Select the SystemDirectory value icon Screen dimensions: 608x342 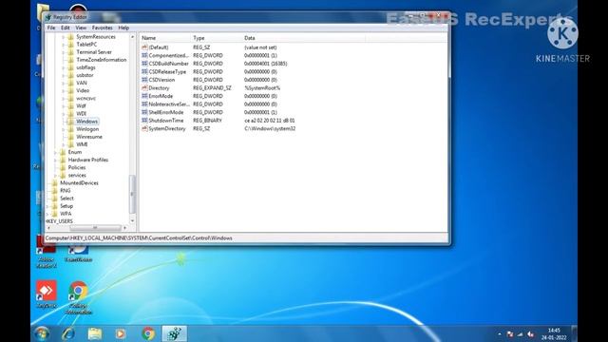[144, 129]
